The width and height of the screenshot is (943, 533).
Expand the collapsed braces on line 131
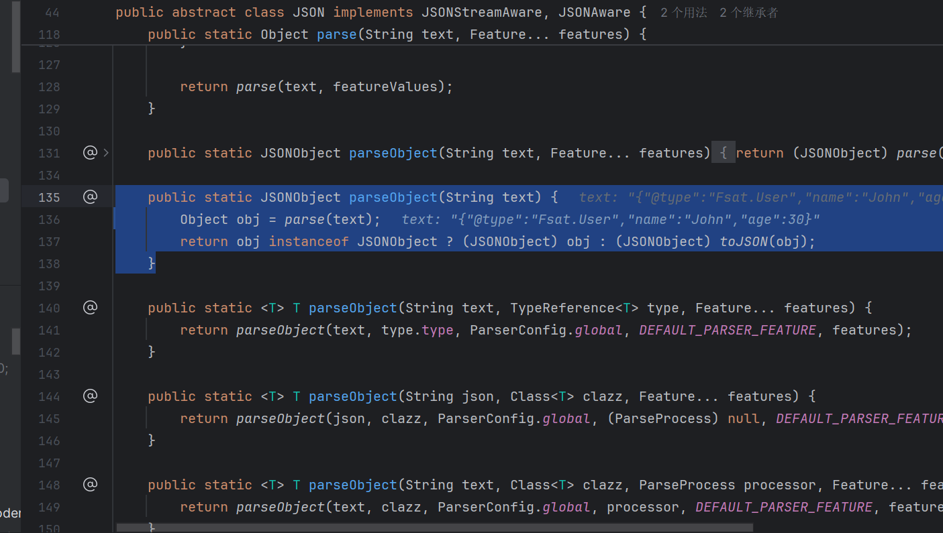click(x=724, y=153)
